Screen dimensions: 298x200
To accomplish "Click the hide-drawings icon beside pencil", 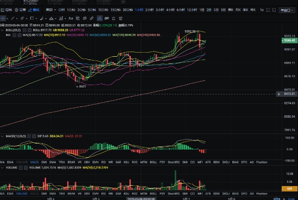I will point(107,19).
